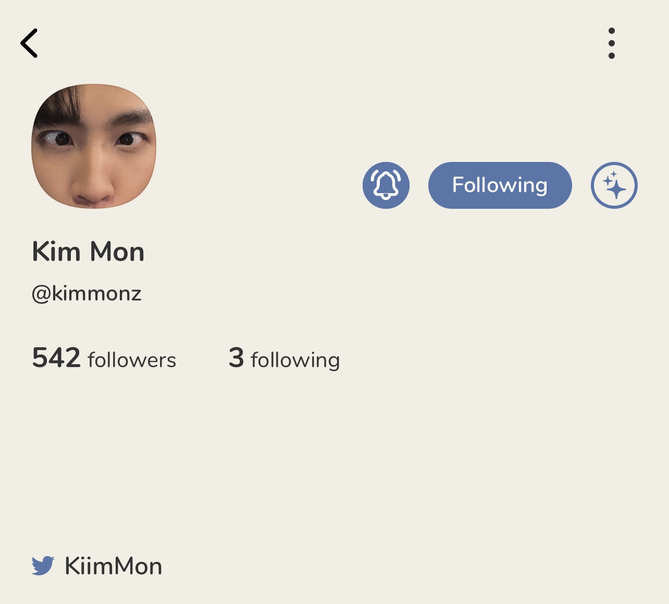Open the KiimMon Twitter link
669x604 pixels.
pyautogui.click(x=113, y=566)
